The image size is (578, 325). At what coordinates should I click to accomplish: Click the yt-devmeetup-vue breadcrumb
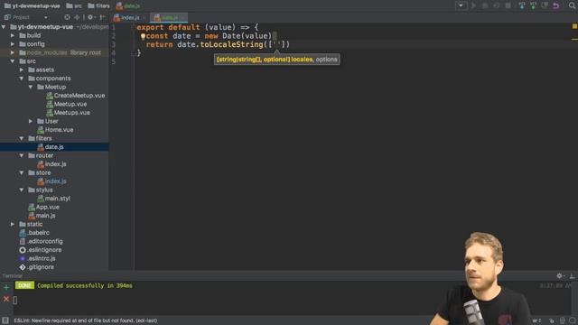point(33,5)
